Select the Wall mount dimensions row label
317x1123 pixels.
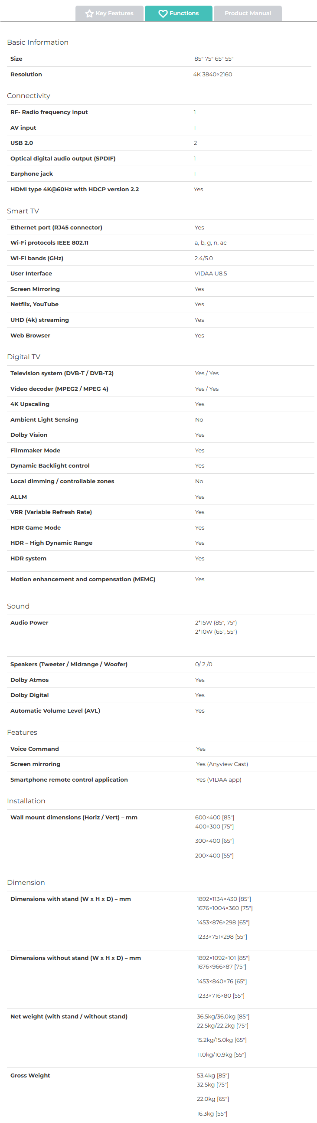click(74, 817)
